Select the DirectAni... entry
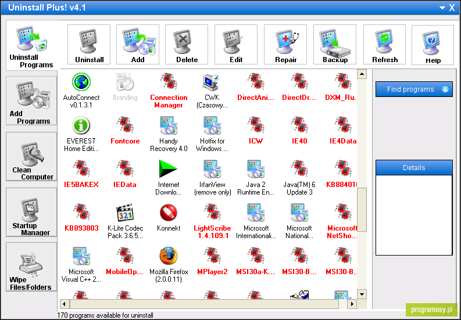Viewport: 461px width, 320px height. point(255,87)
